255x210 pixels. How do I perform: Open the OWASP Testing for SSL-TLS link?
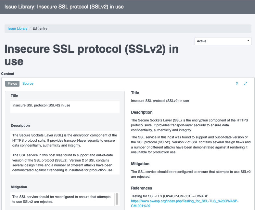tap(185, 203)
